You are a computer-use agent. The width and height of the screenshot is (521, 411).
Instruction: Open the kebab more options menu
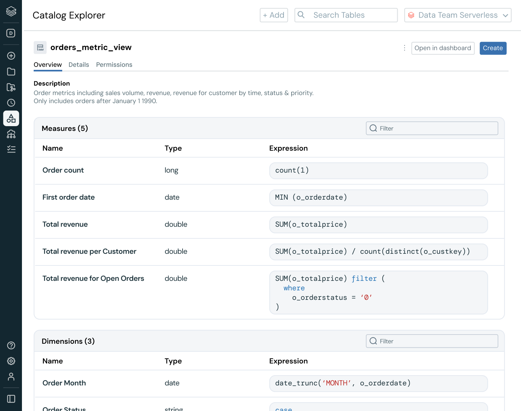[404, 48]
